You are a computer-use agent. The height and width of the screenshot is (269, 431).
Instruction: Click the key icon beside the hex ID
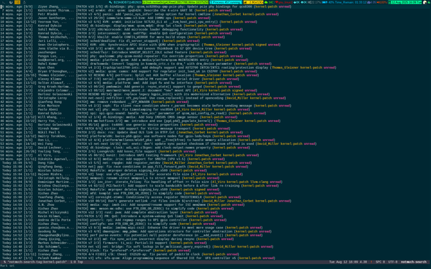coord(110,2)
